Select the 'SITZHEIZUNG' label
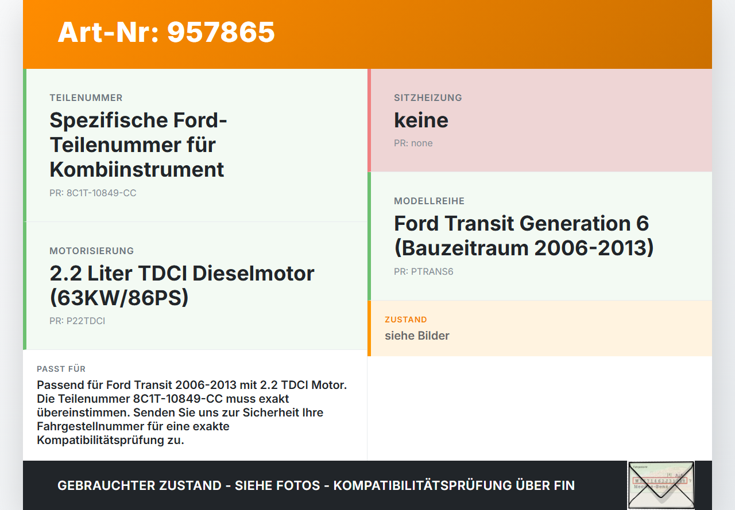Viewport: 735px width, 510px height. tap(428, 98)
